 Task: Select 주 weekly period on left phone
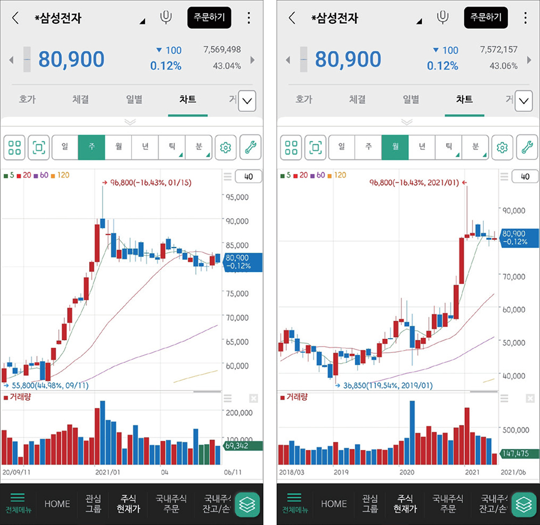point(92,147)
